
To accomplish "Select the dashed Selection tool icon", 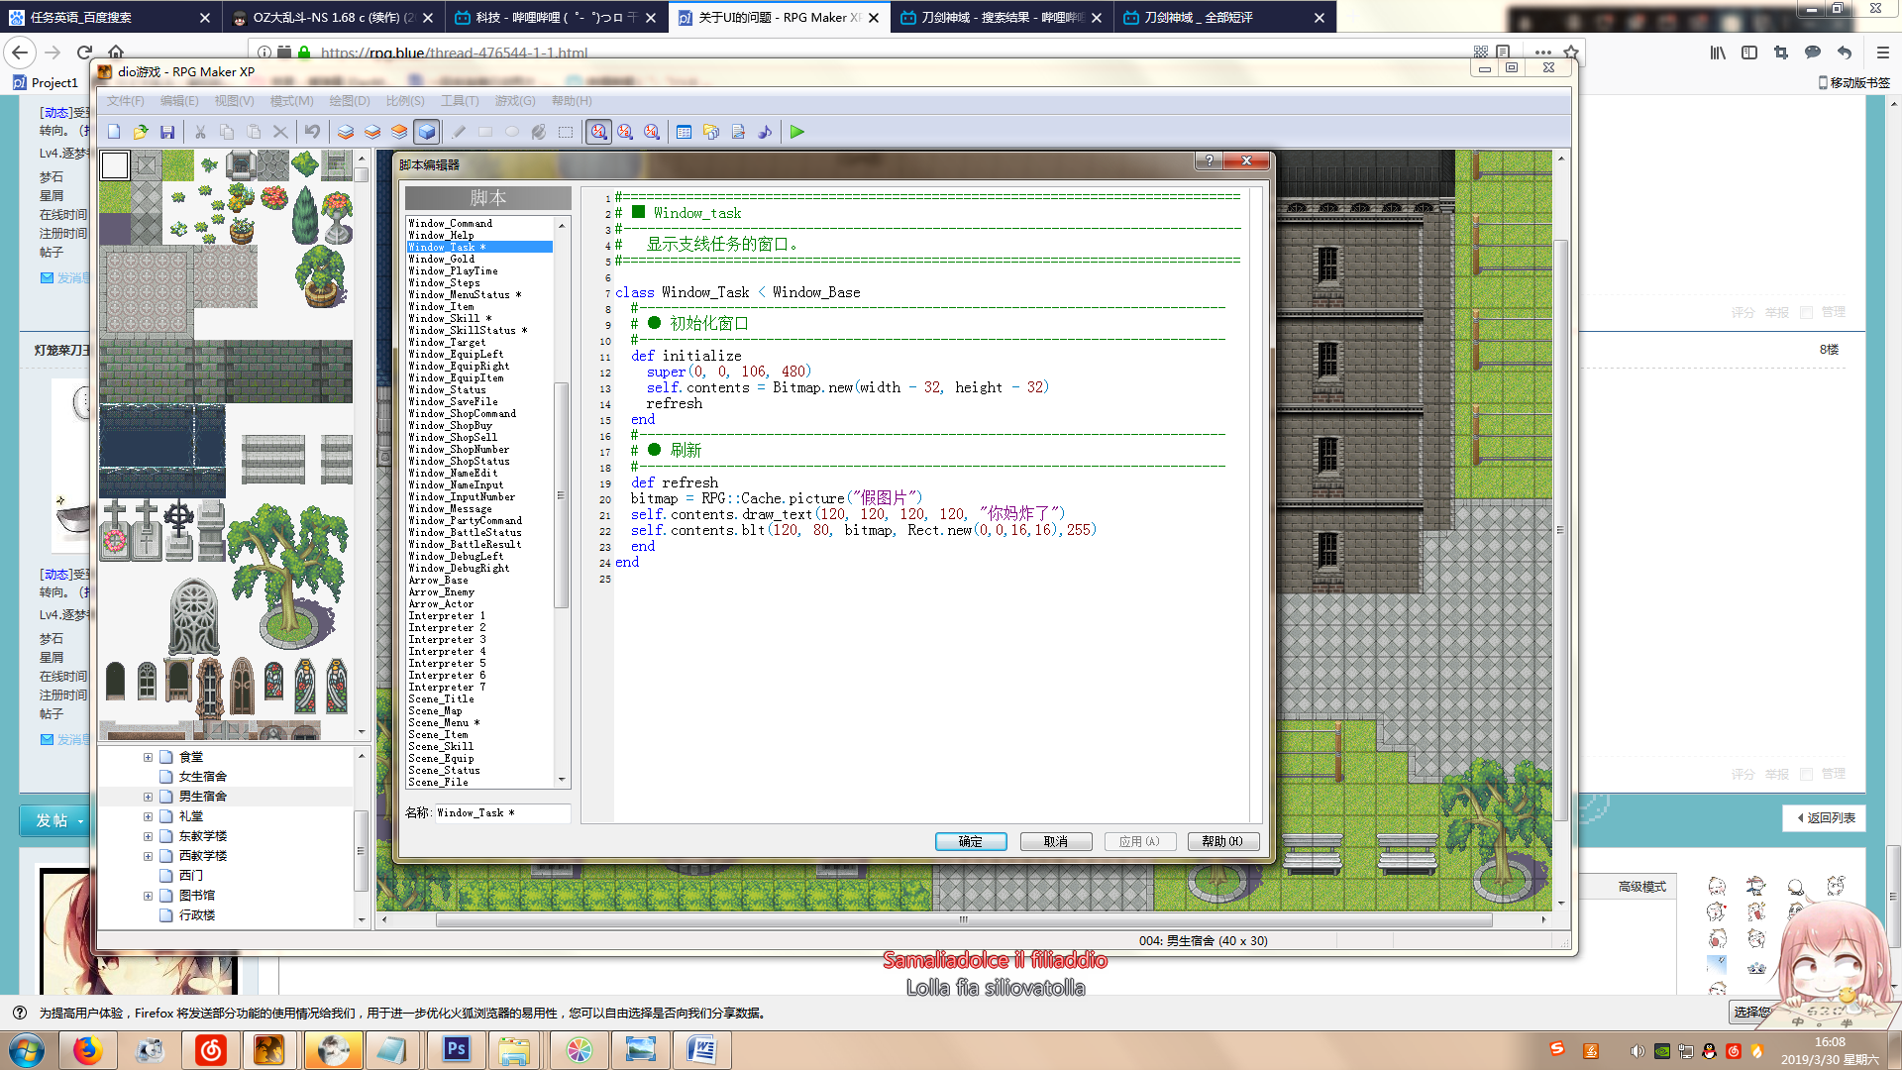I will click(x=566, y=132).
